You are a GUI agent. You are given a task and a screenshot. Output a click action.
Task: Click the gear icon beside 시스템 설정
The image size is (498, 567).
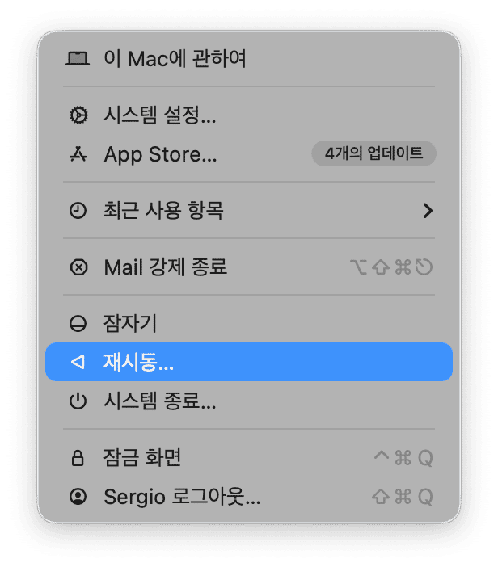[78, 115]
